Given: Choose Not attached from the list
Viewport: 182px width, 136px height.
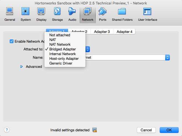Looking at the screenshot, I should (x=65, y=35).
